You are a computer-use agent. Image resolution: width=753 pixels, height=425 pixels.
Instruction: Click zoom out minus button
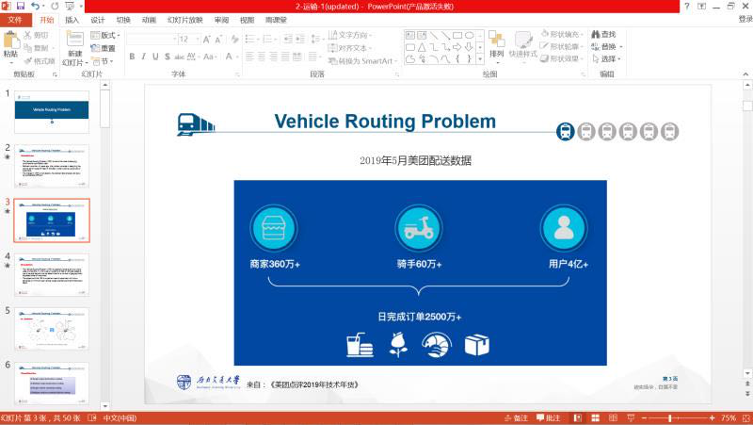coord(645,417)
